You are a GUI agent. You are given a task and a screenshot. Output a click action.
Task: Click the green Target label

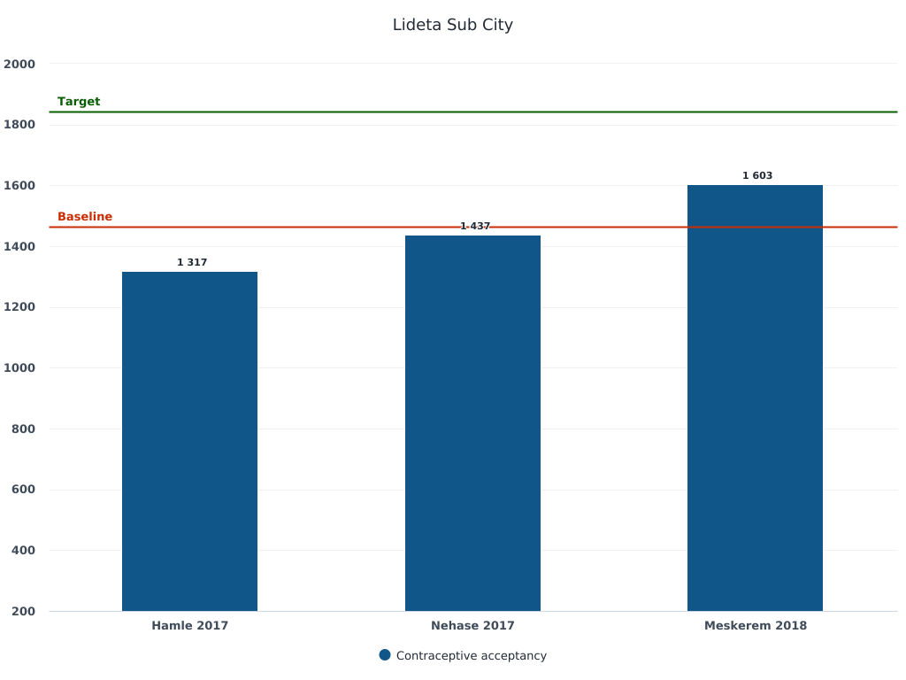coord(79,102)
